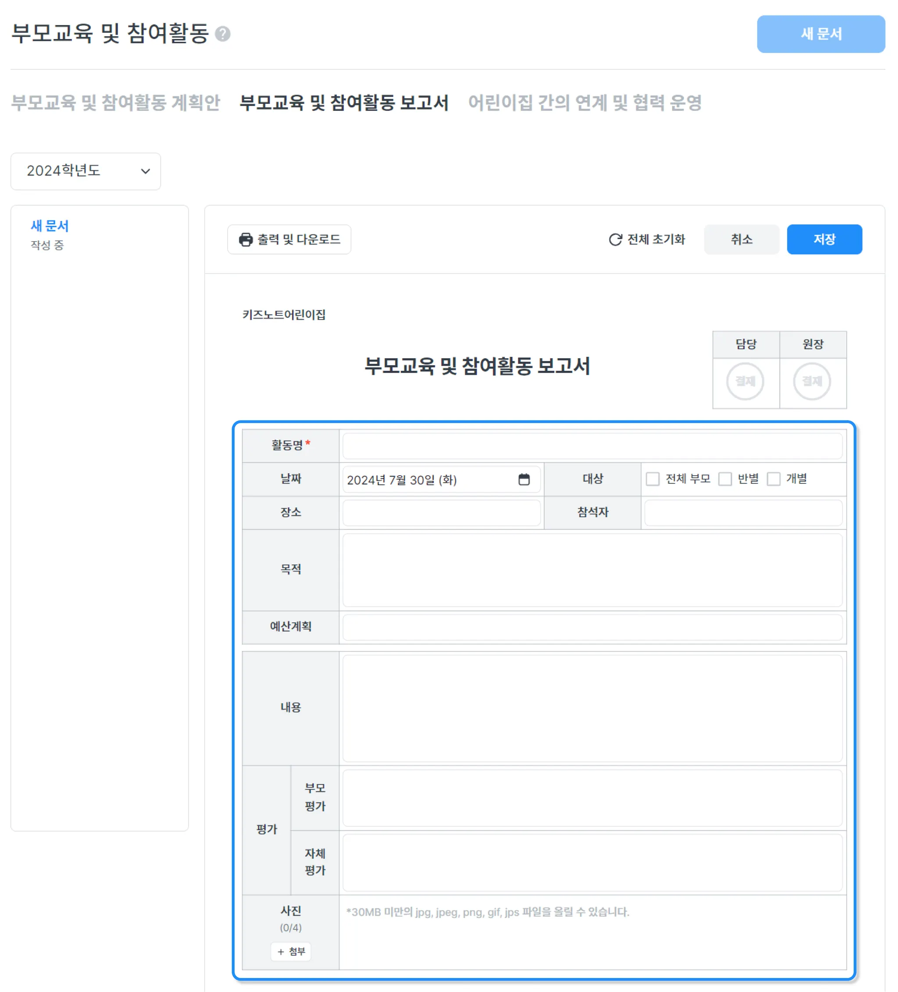Click the printer icon for 출력 및 다운로드
This screenshot has width=898, height=992.
coord(245,240)
